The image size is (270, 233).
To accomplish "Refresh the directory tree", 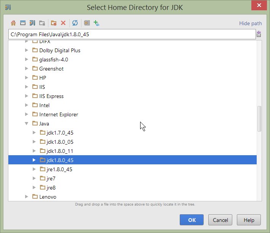I will pyautogui.click(x=75, y=23).
